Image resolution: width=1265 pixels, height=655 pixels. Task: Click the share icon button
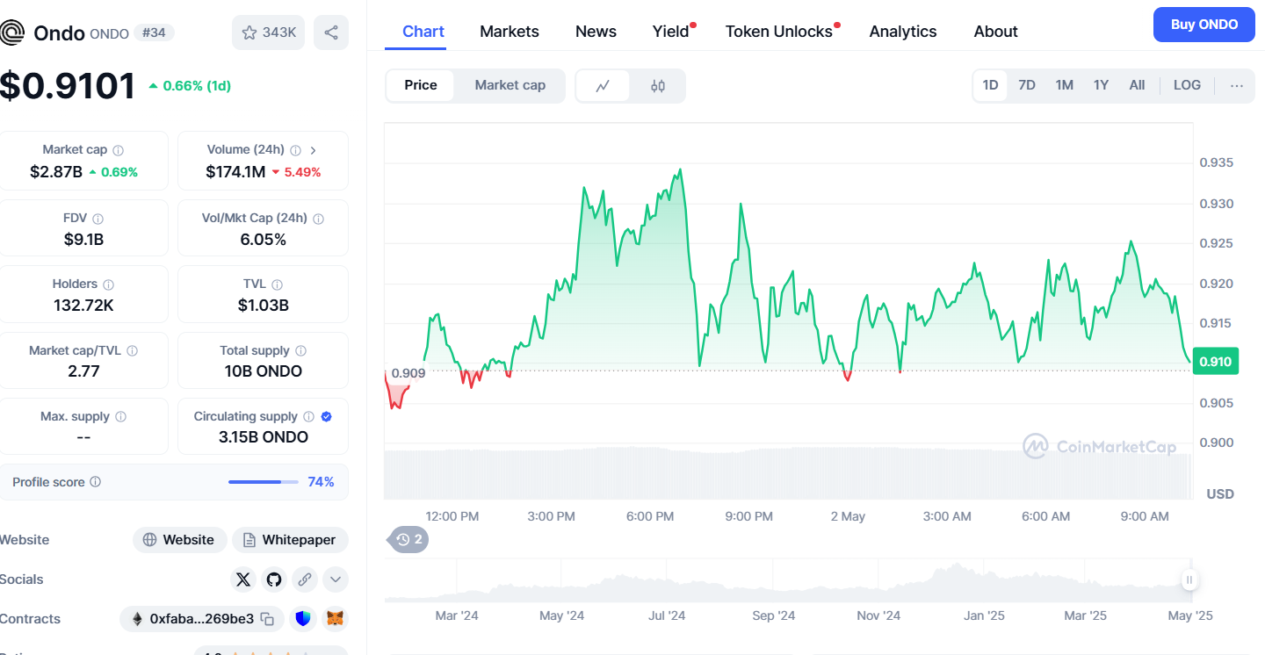click(x=331, y=32)
